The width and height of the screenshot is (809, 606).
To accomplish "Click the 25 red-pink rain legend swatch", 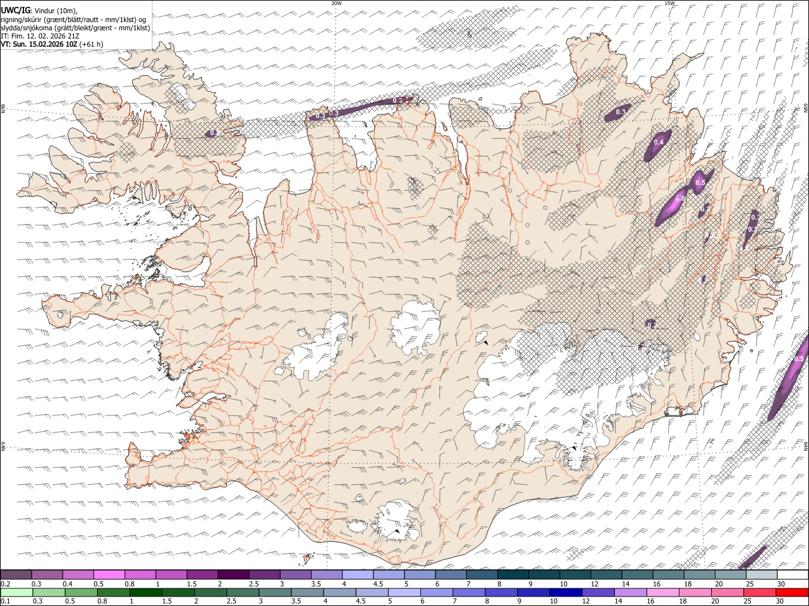I will pos(759,593).
